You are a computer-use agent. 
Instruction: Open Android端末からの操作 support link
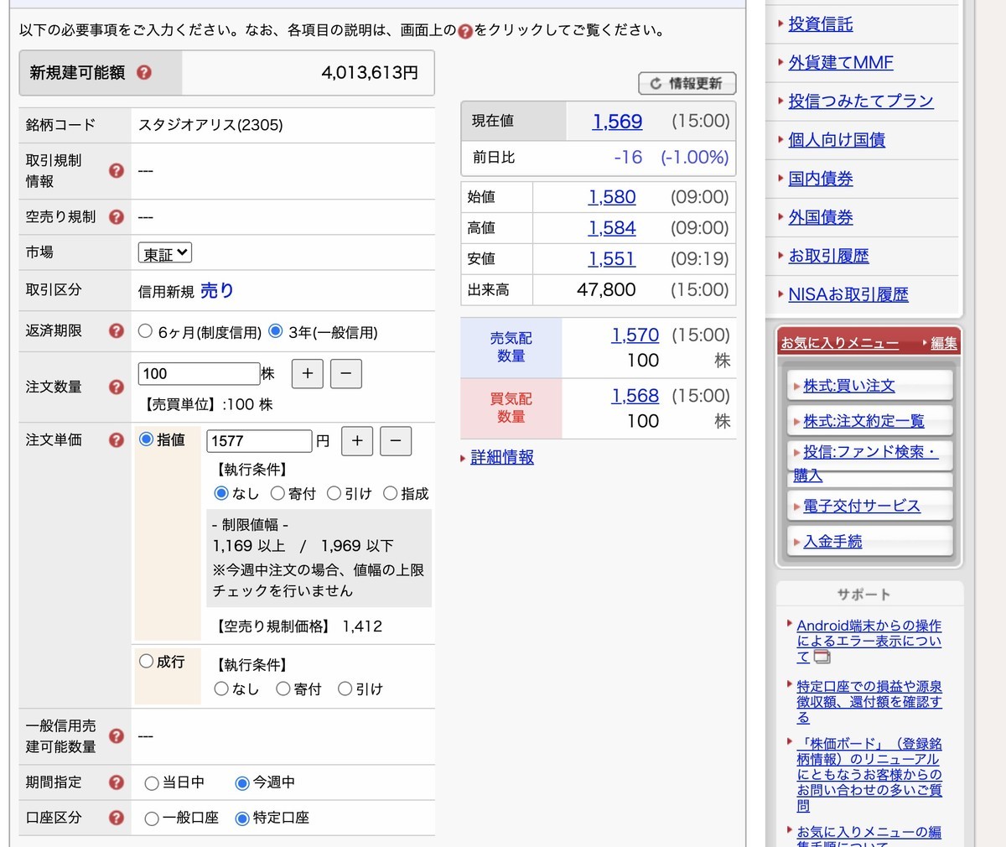pos(869,641)
